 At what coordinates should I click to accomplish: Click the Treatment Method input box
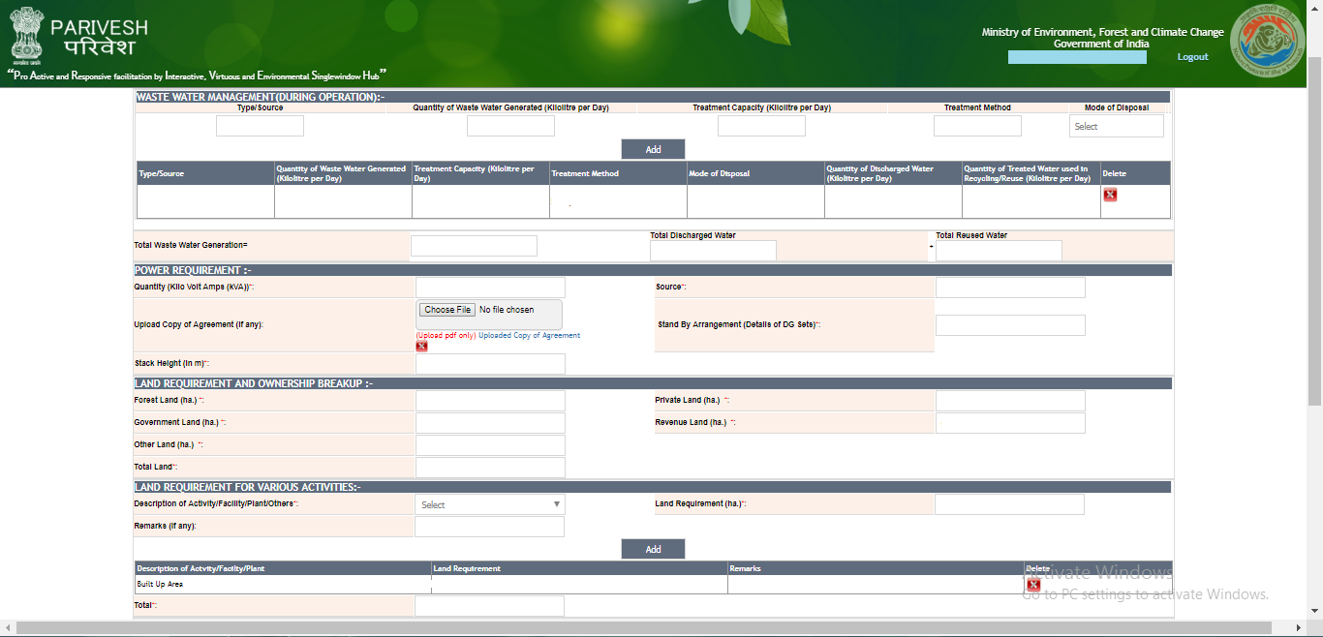coord(977,126)
